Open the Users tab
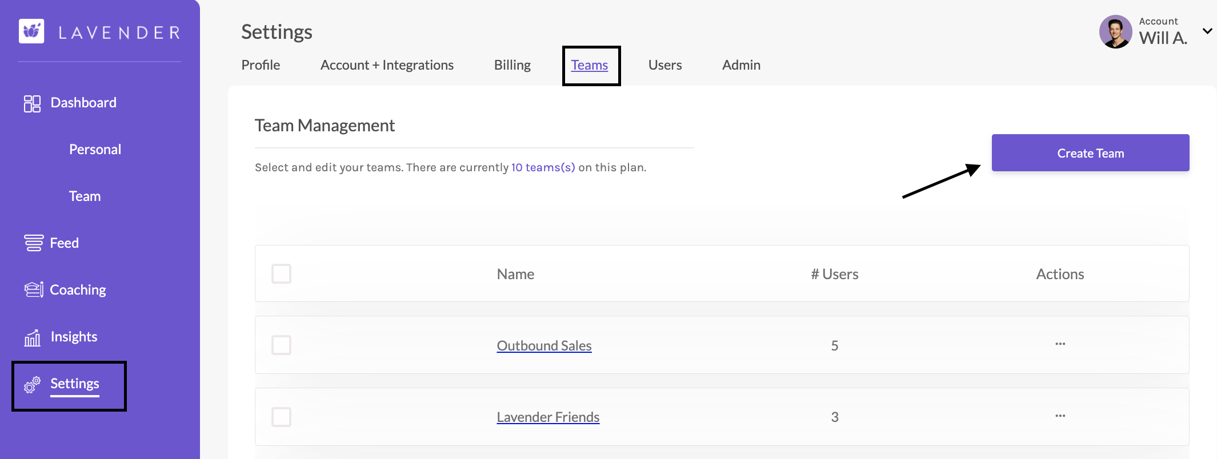Screen dimensions: 1217x459 point(665,65)
